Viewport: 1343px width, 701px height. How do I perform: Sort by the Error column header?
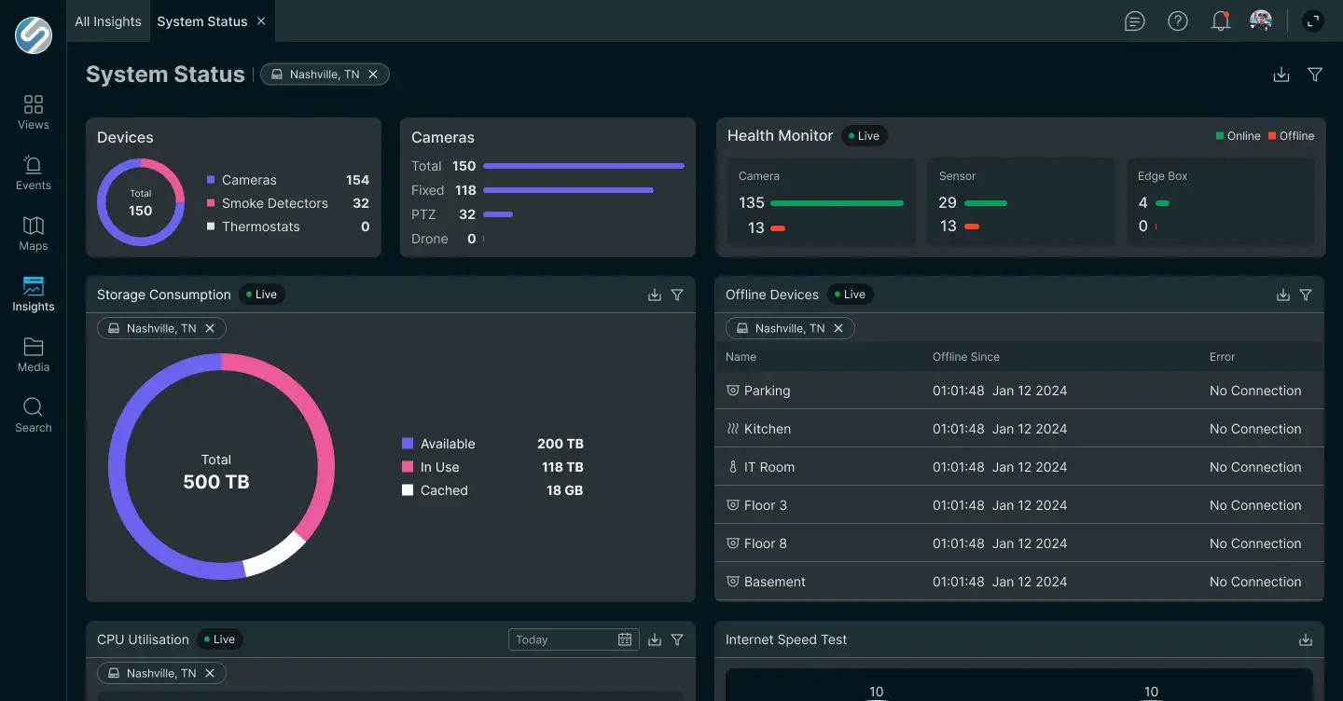(x=1222, y=357)
